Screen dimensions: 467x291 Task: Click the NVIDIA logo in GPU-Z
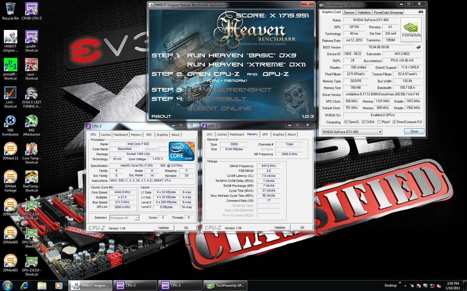(x=411, y=30)
